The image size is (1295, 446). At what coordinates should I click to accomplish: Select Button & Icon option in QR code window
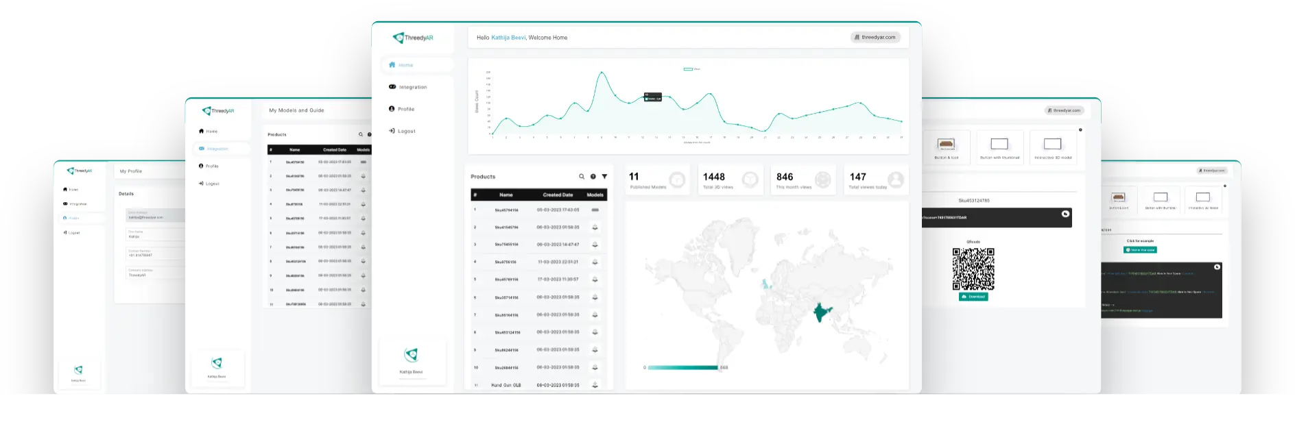pos(947,147)
